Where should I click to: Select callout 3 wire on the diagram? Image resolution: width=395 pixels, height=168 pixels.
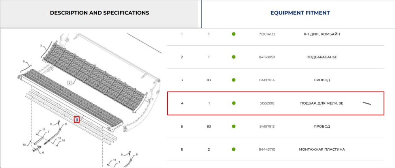[x=41, y=46]
